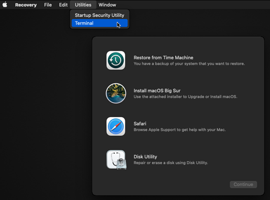Click the 'Repair or erase a disk' description
The height and width of the screenshot is (200, 270).
click(171, 163)
